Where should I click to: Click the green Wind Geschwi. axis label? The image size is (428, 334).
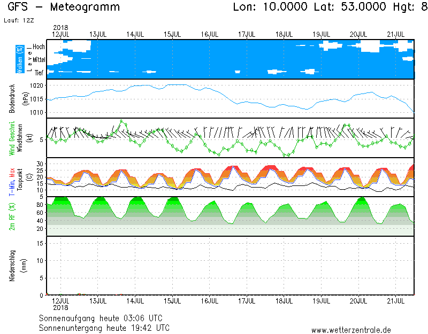click(x=12, y=138)
